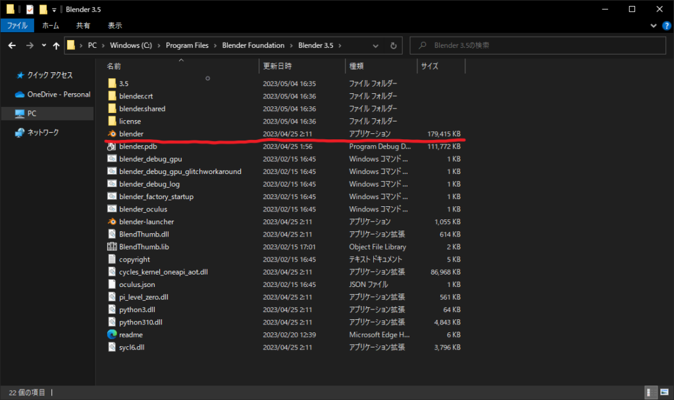
Task: Expand chevron after Windows (C:) in path
Action: click(x=159, y=45)
